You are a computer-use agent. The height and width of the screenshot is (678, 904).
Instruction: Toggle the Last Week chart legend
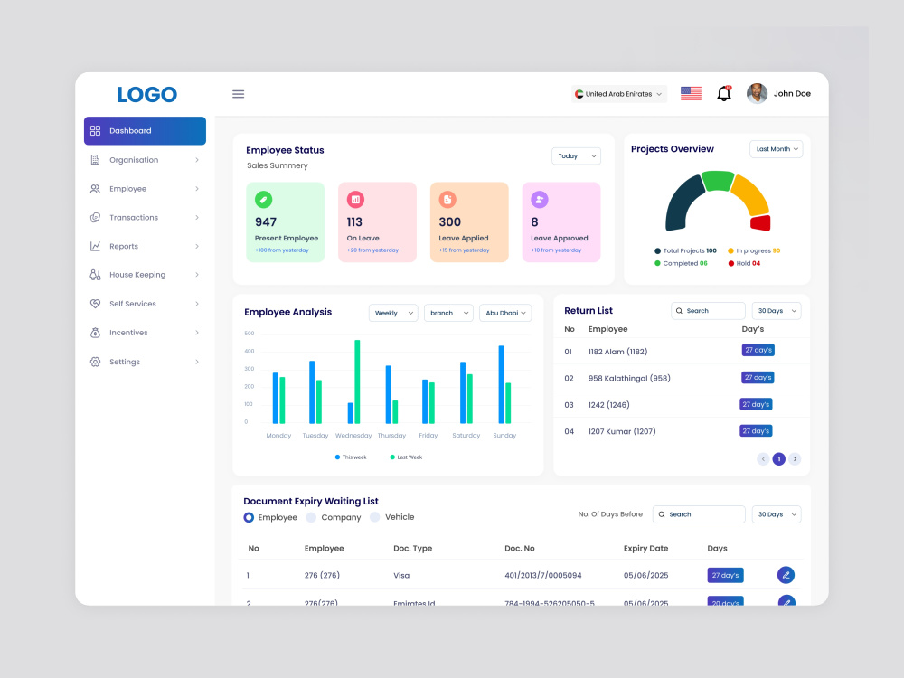point(406,457)
